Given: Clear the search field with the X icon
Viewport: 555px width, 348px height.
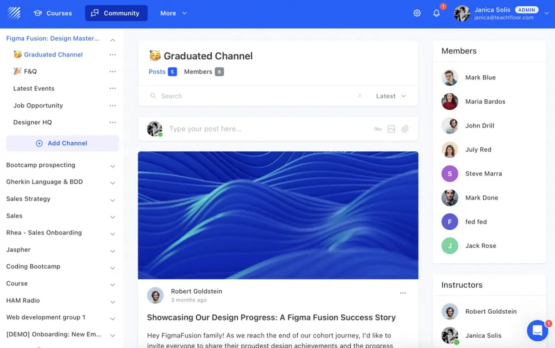Looking at the screenshot, I should (x=359, y=96).
